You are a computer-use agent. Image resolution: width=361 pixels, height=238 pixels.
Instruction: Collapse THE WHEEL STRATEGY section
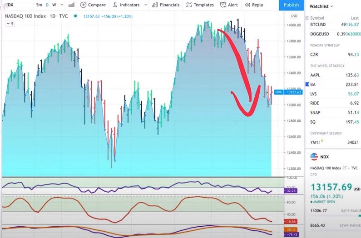pos(327,66)
